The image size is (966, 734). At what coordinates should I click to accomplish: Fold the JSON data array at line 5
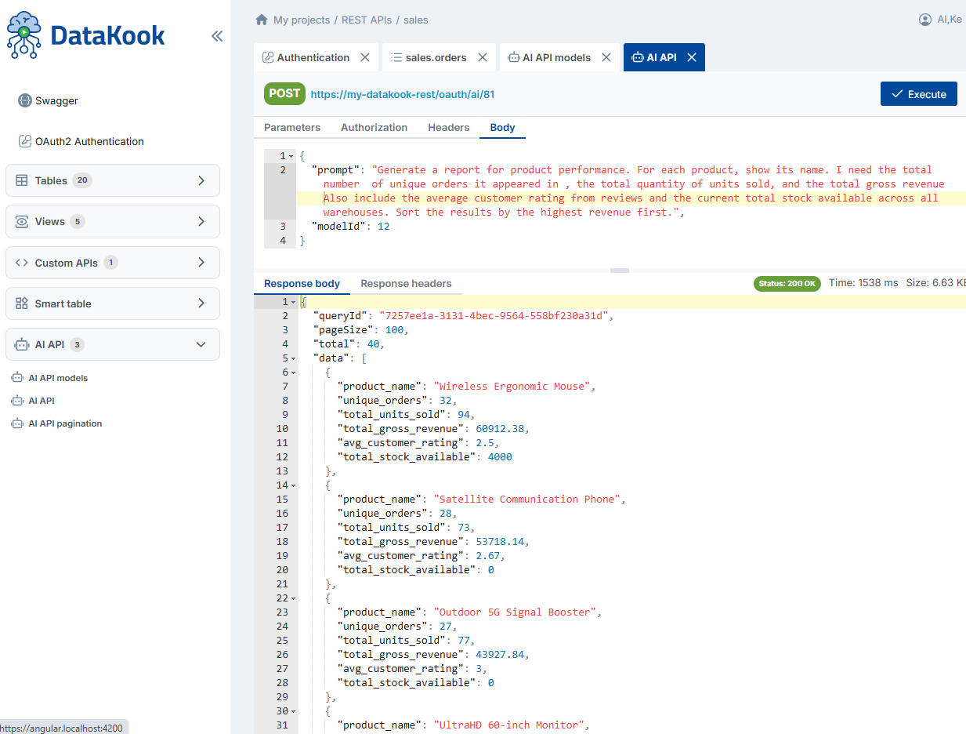[x=293, y=358]
